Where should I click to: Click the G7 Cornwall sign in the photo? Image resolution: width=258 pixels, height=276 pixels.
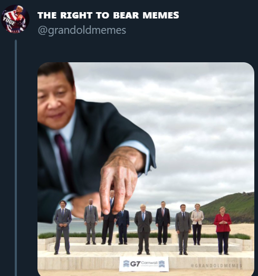pyautogui.click(x=144, y=264)
